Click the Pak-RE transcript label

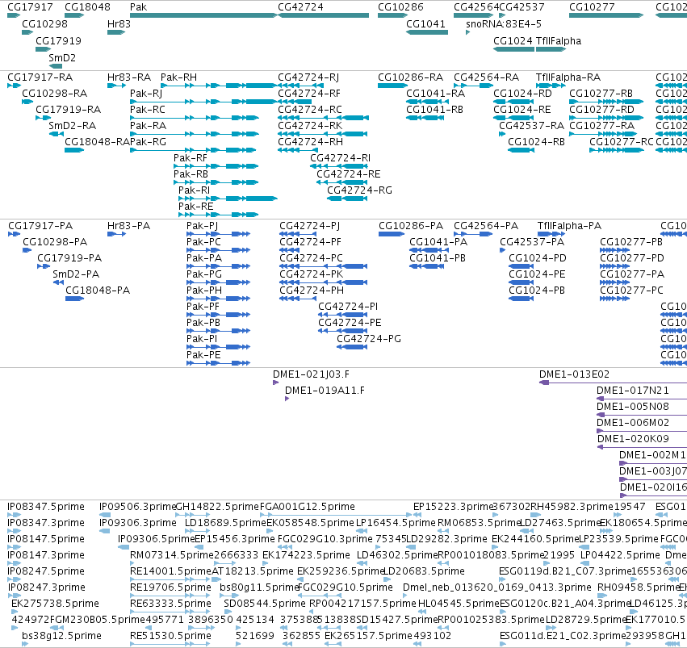pos(196,207)
